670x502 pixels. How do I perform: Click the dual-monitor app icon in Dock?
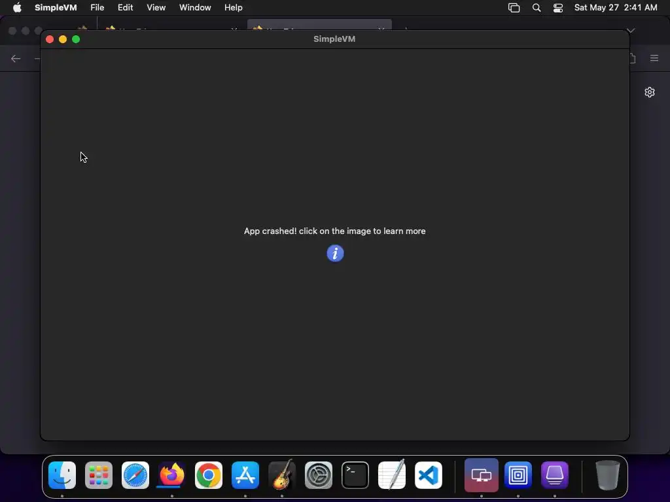(x=481, y=475)
